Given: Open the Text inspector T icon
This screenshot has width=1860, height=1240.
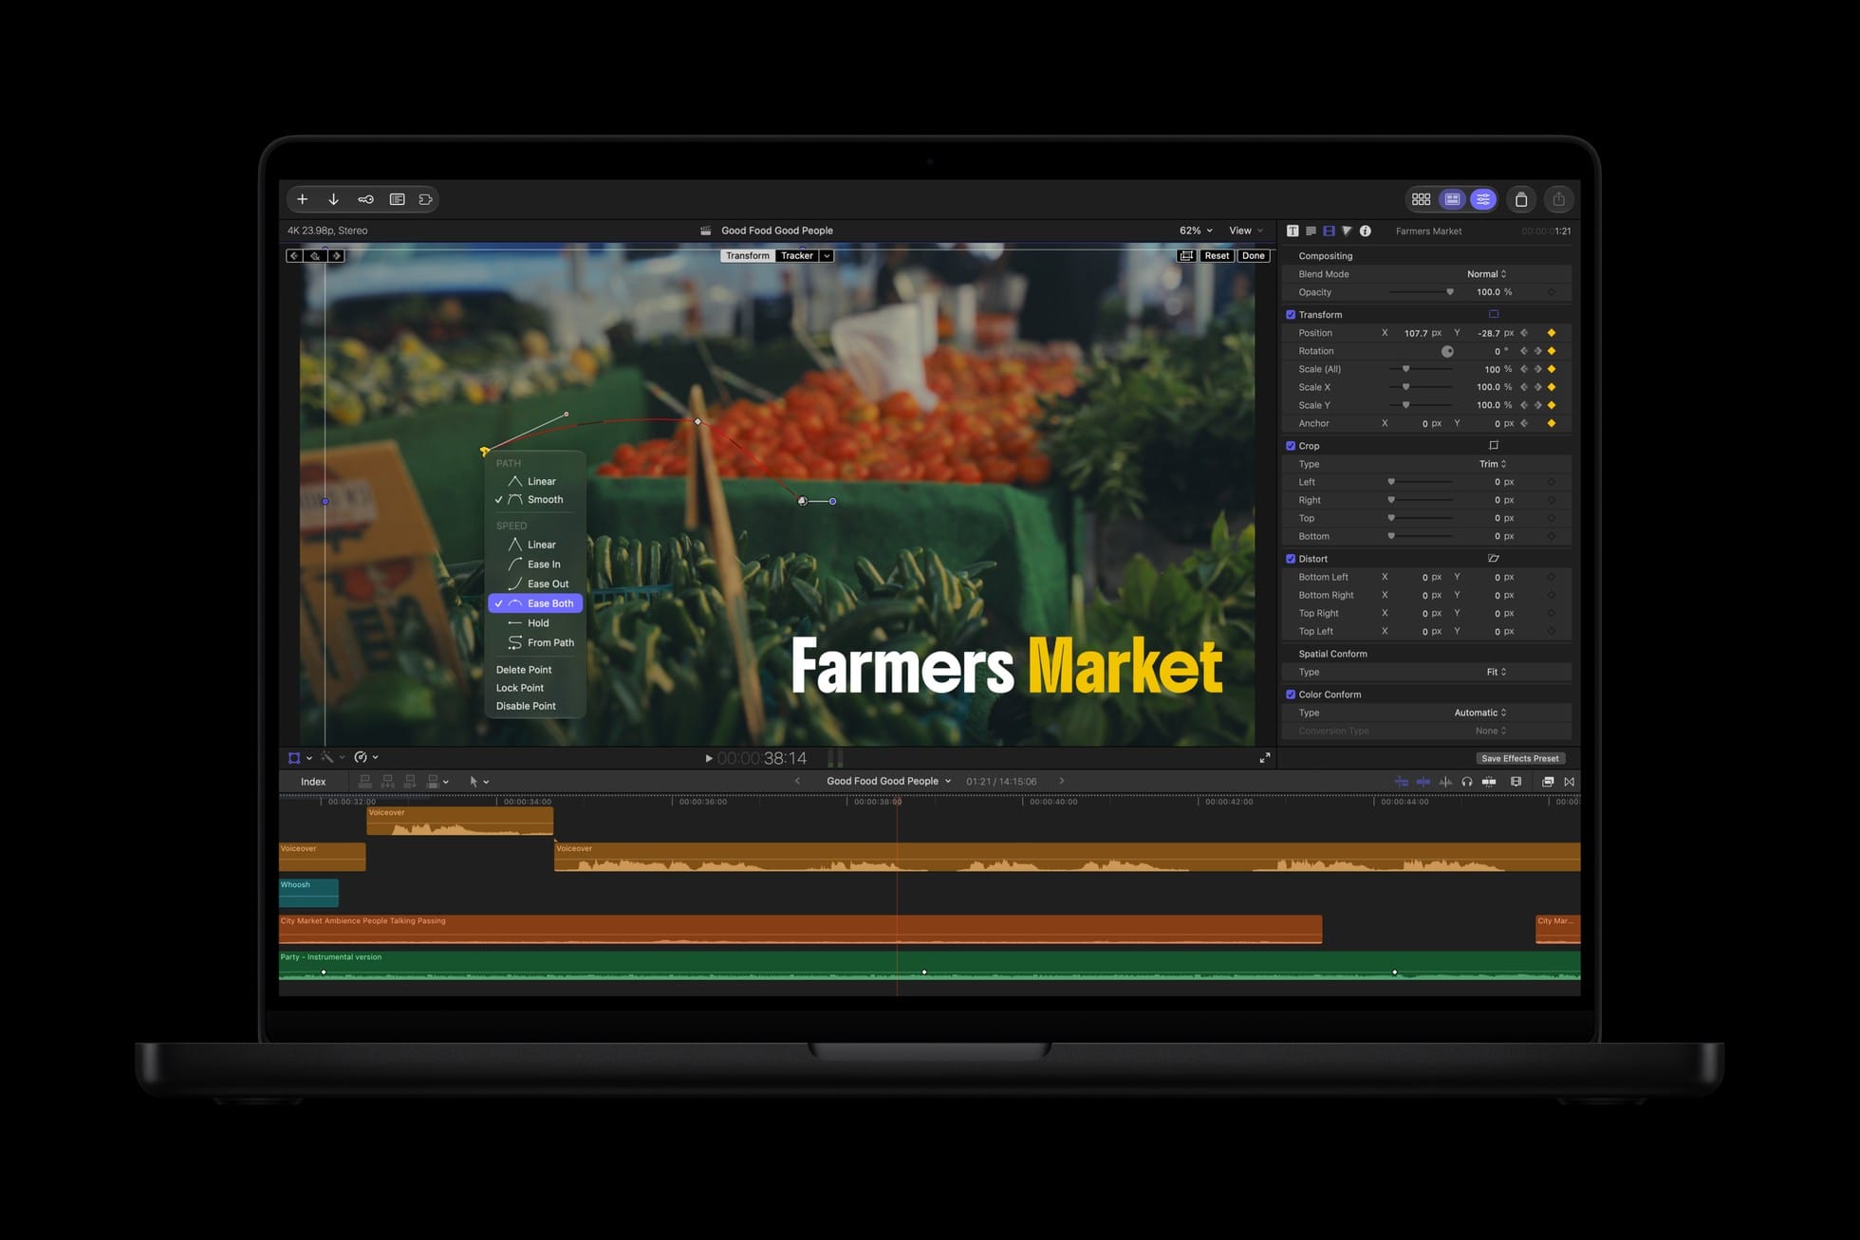Looking at the screenshot, I should point(1293,231).
